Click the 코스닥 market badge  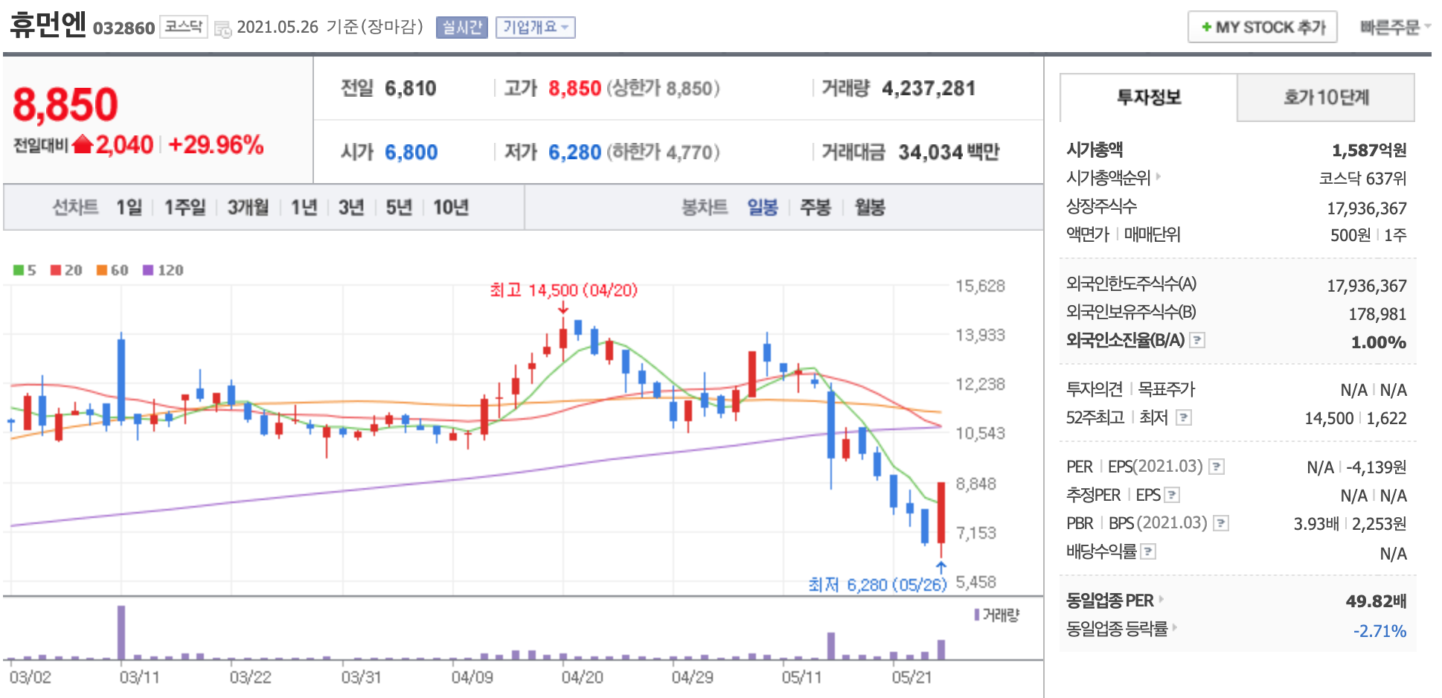183,27
